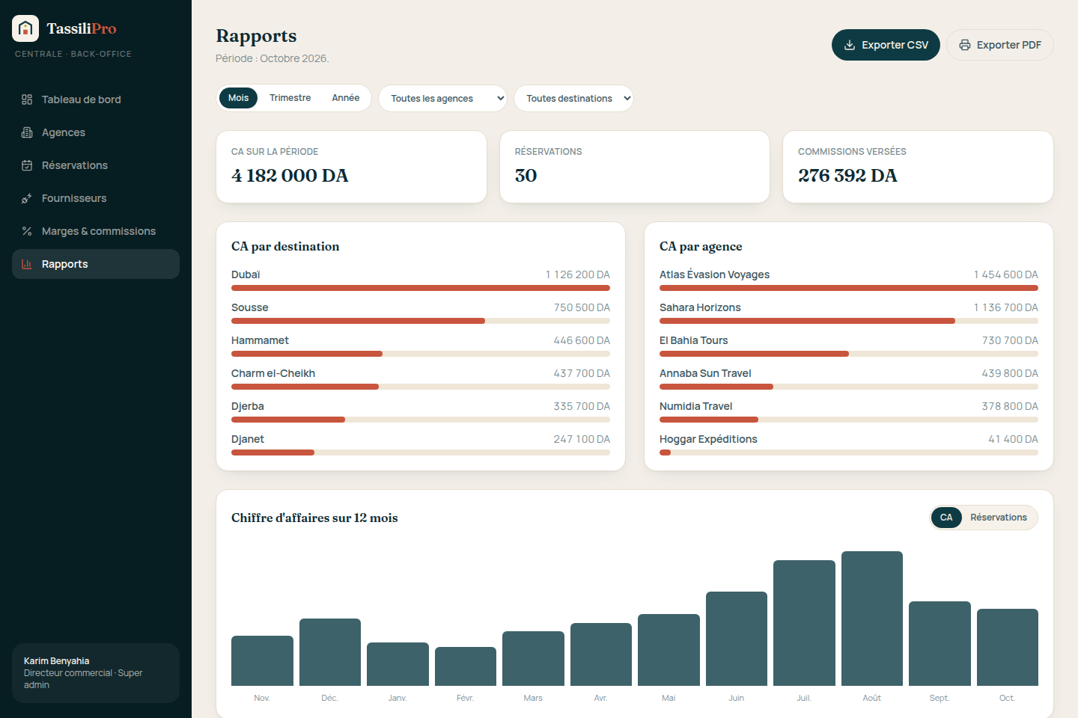Select the Rapports sidebar entry
The width and height of the screenshot is (1078, 718).
point(96,264)
